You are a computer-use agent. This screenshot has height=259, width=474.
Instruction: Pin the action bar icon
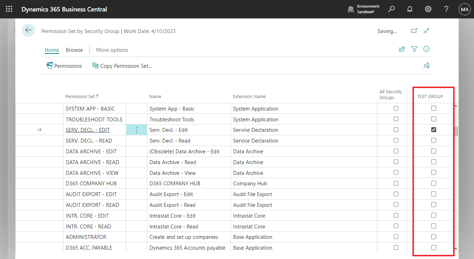click(426, 65)
